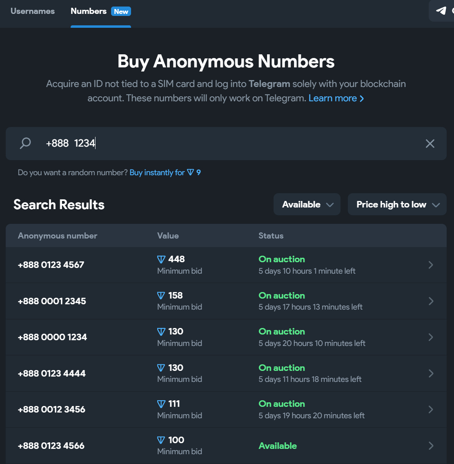Click the Search Results heading

tap(59, 205)
